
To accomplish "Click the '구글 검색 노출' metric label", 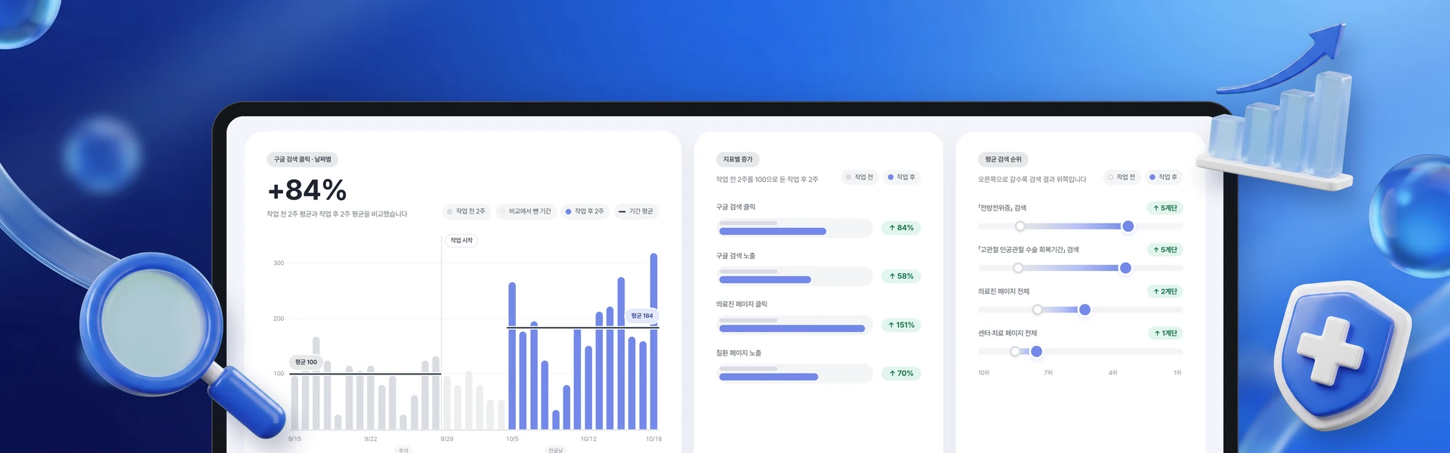I will [736, 256].
